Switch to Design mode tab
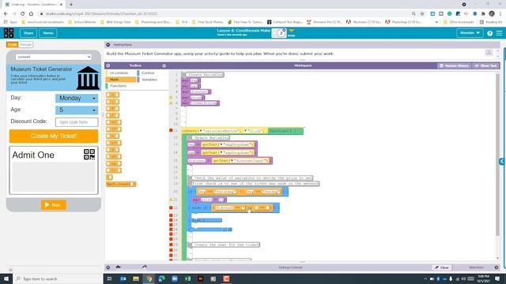The height and width of the screenshot is (284, 506). click(x=25, y=44)
